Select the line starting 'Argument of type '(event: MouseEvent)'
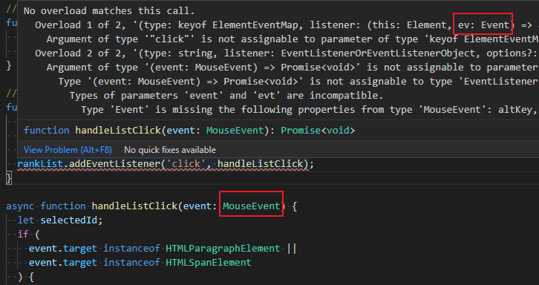The height and width of the screenshot is (285, 539). coord(293,67)
